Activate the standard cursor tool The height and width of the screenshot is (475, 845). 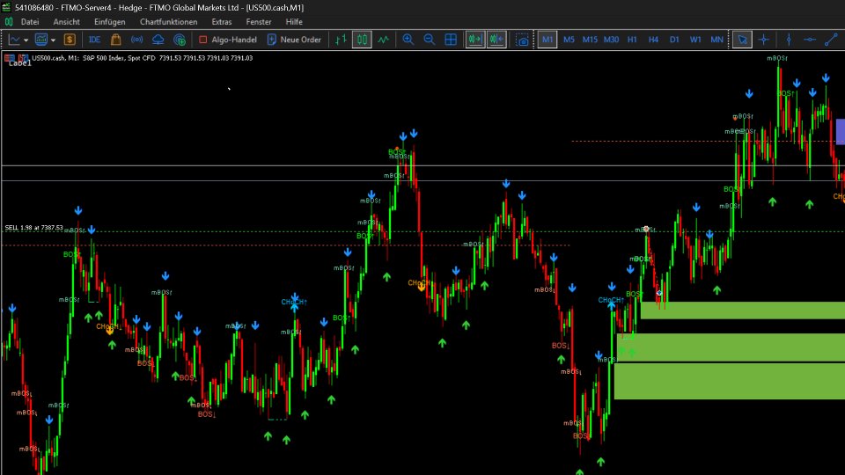(x=742, y=40)
